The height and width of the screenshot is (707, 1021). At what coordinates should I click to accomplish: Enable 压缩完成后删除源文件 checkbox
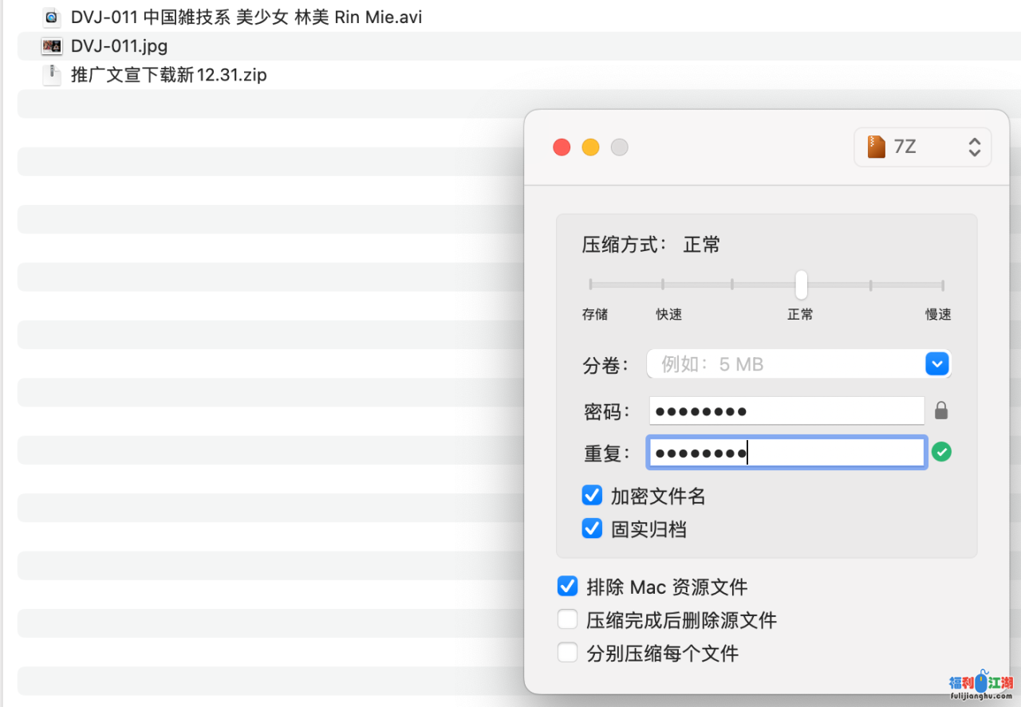(x=567, y=619)
